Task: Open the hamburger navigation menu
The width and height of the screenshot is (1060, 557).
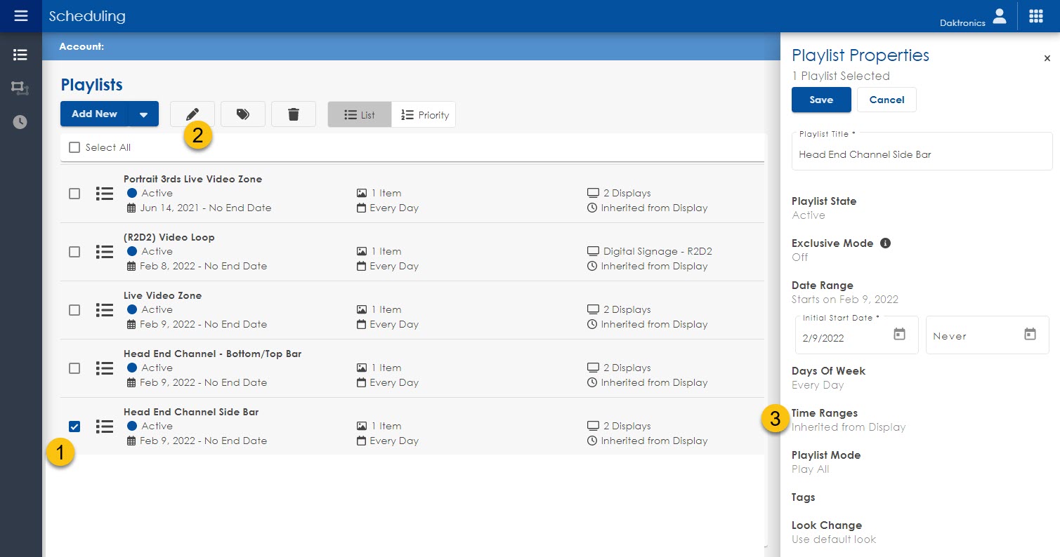Action: 20,15
